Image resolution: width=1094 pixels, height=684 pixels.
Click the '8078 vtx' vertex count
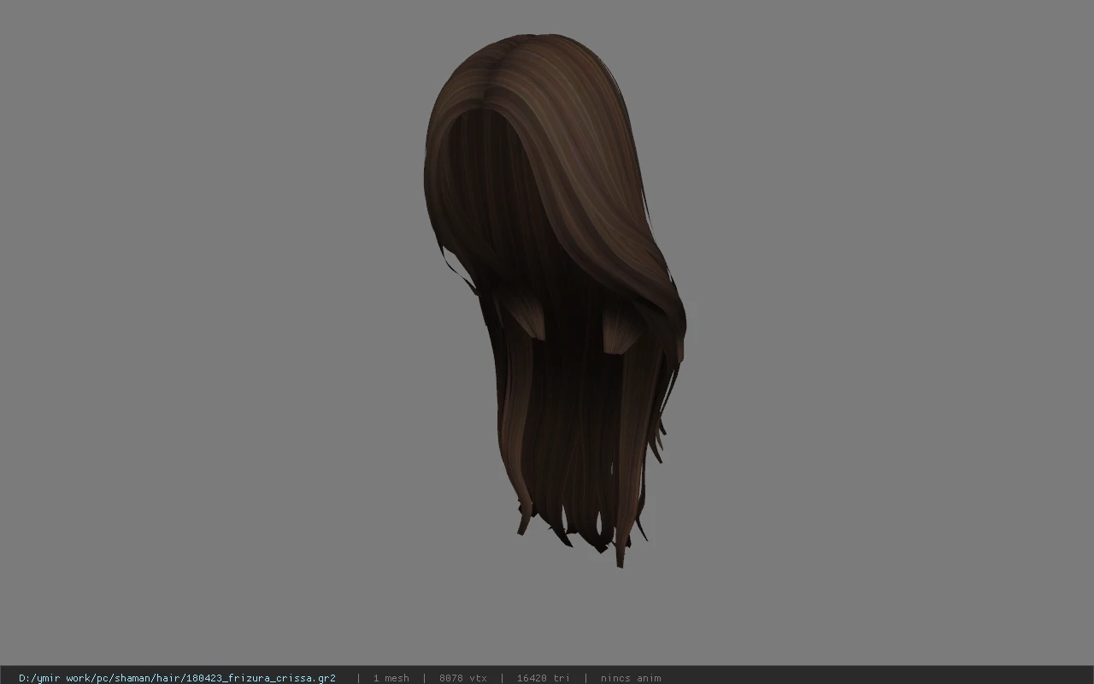462,678
